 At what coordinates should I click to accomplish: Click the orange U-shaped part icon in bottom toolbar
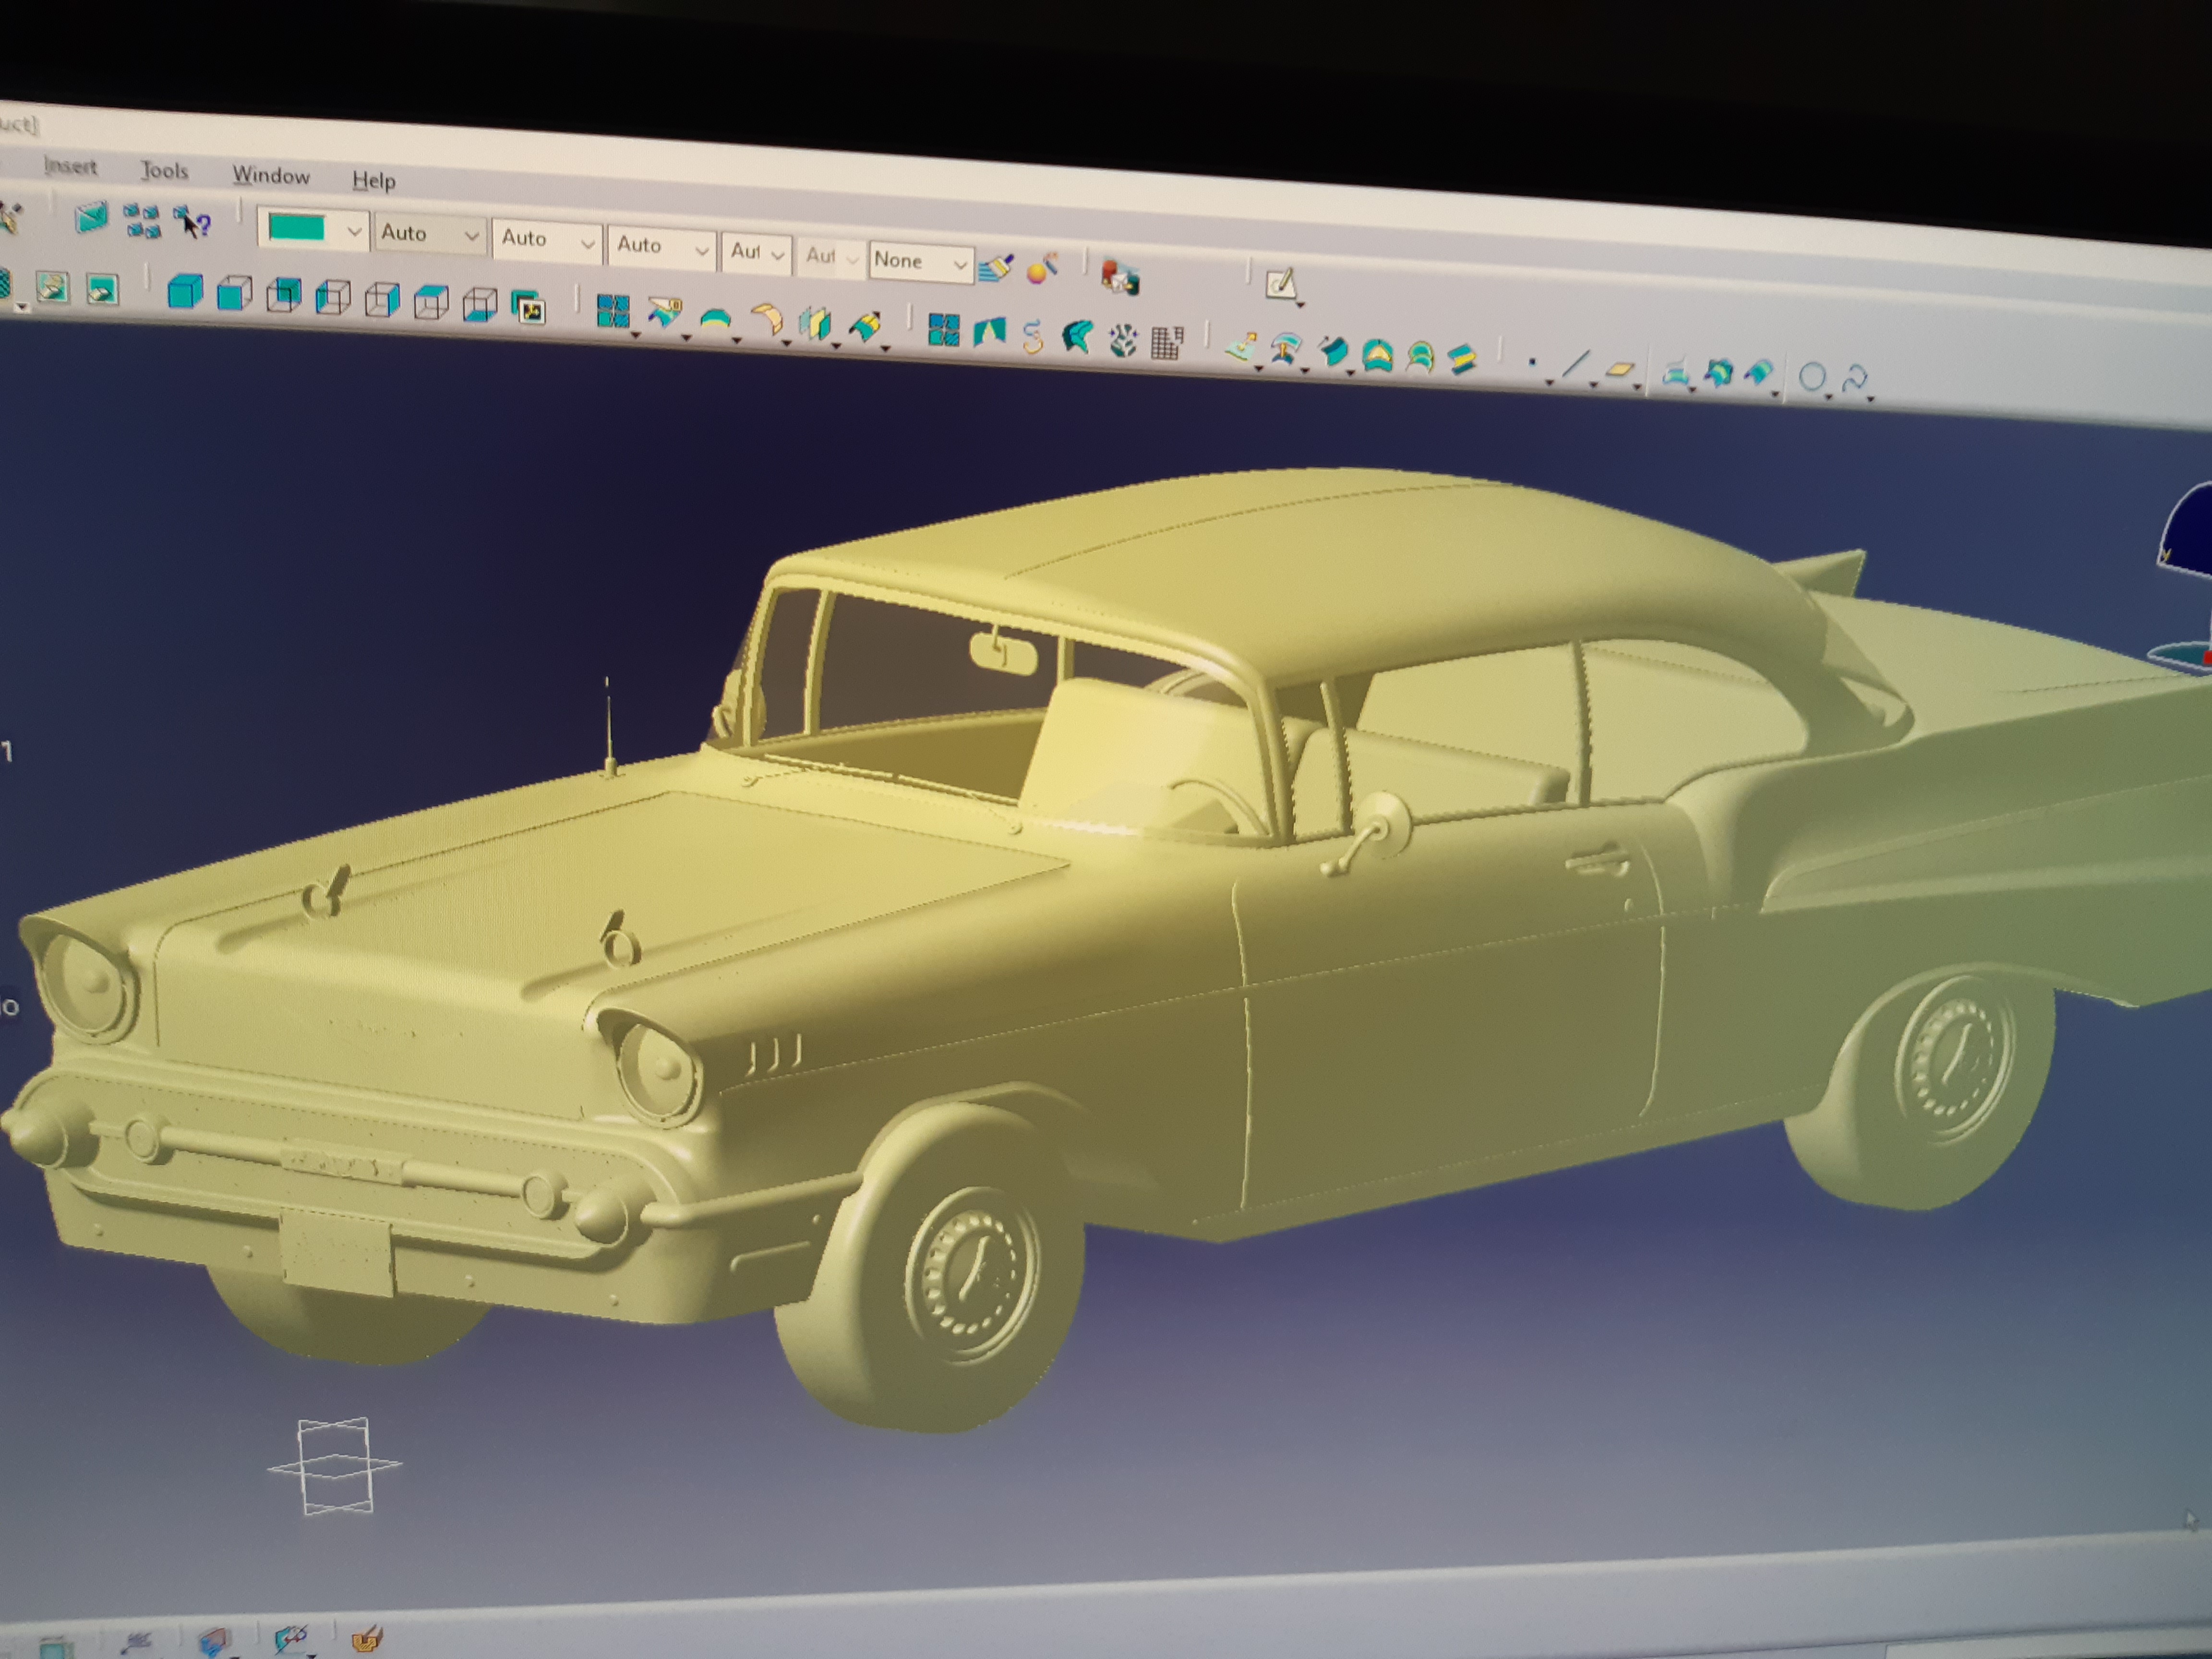click(x=367, y=1638)
